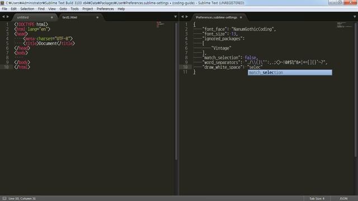Image resolution: width=358 pixels, height=201 pixels.
Task: Open the Project menu
Action: [88, 9]
